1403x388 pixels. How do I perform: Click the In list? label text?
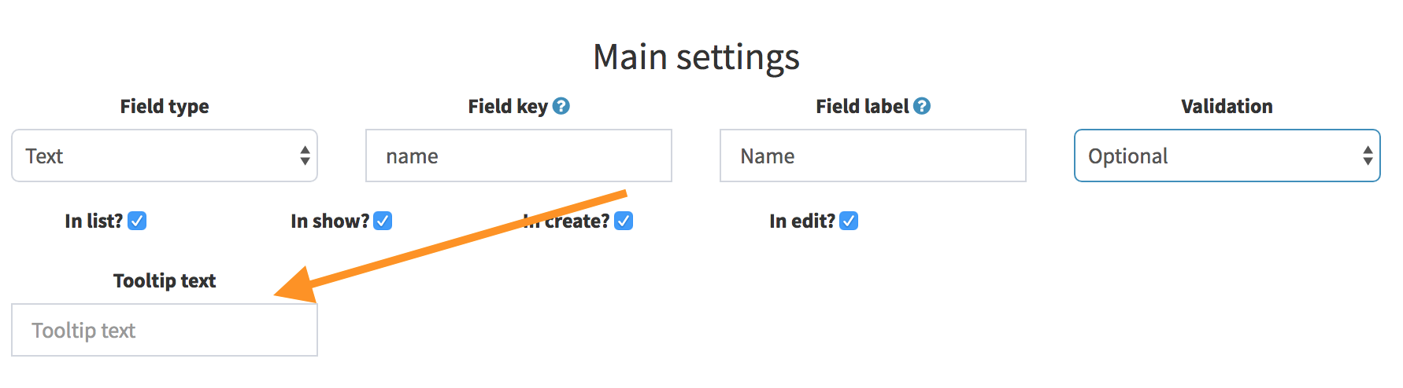click(x=94, y=221)
